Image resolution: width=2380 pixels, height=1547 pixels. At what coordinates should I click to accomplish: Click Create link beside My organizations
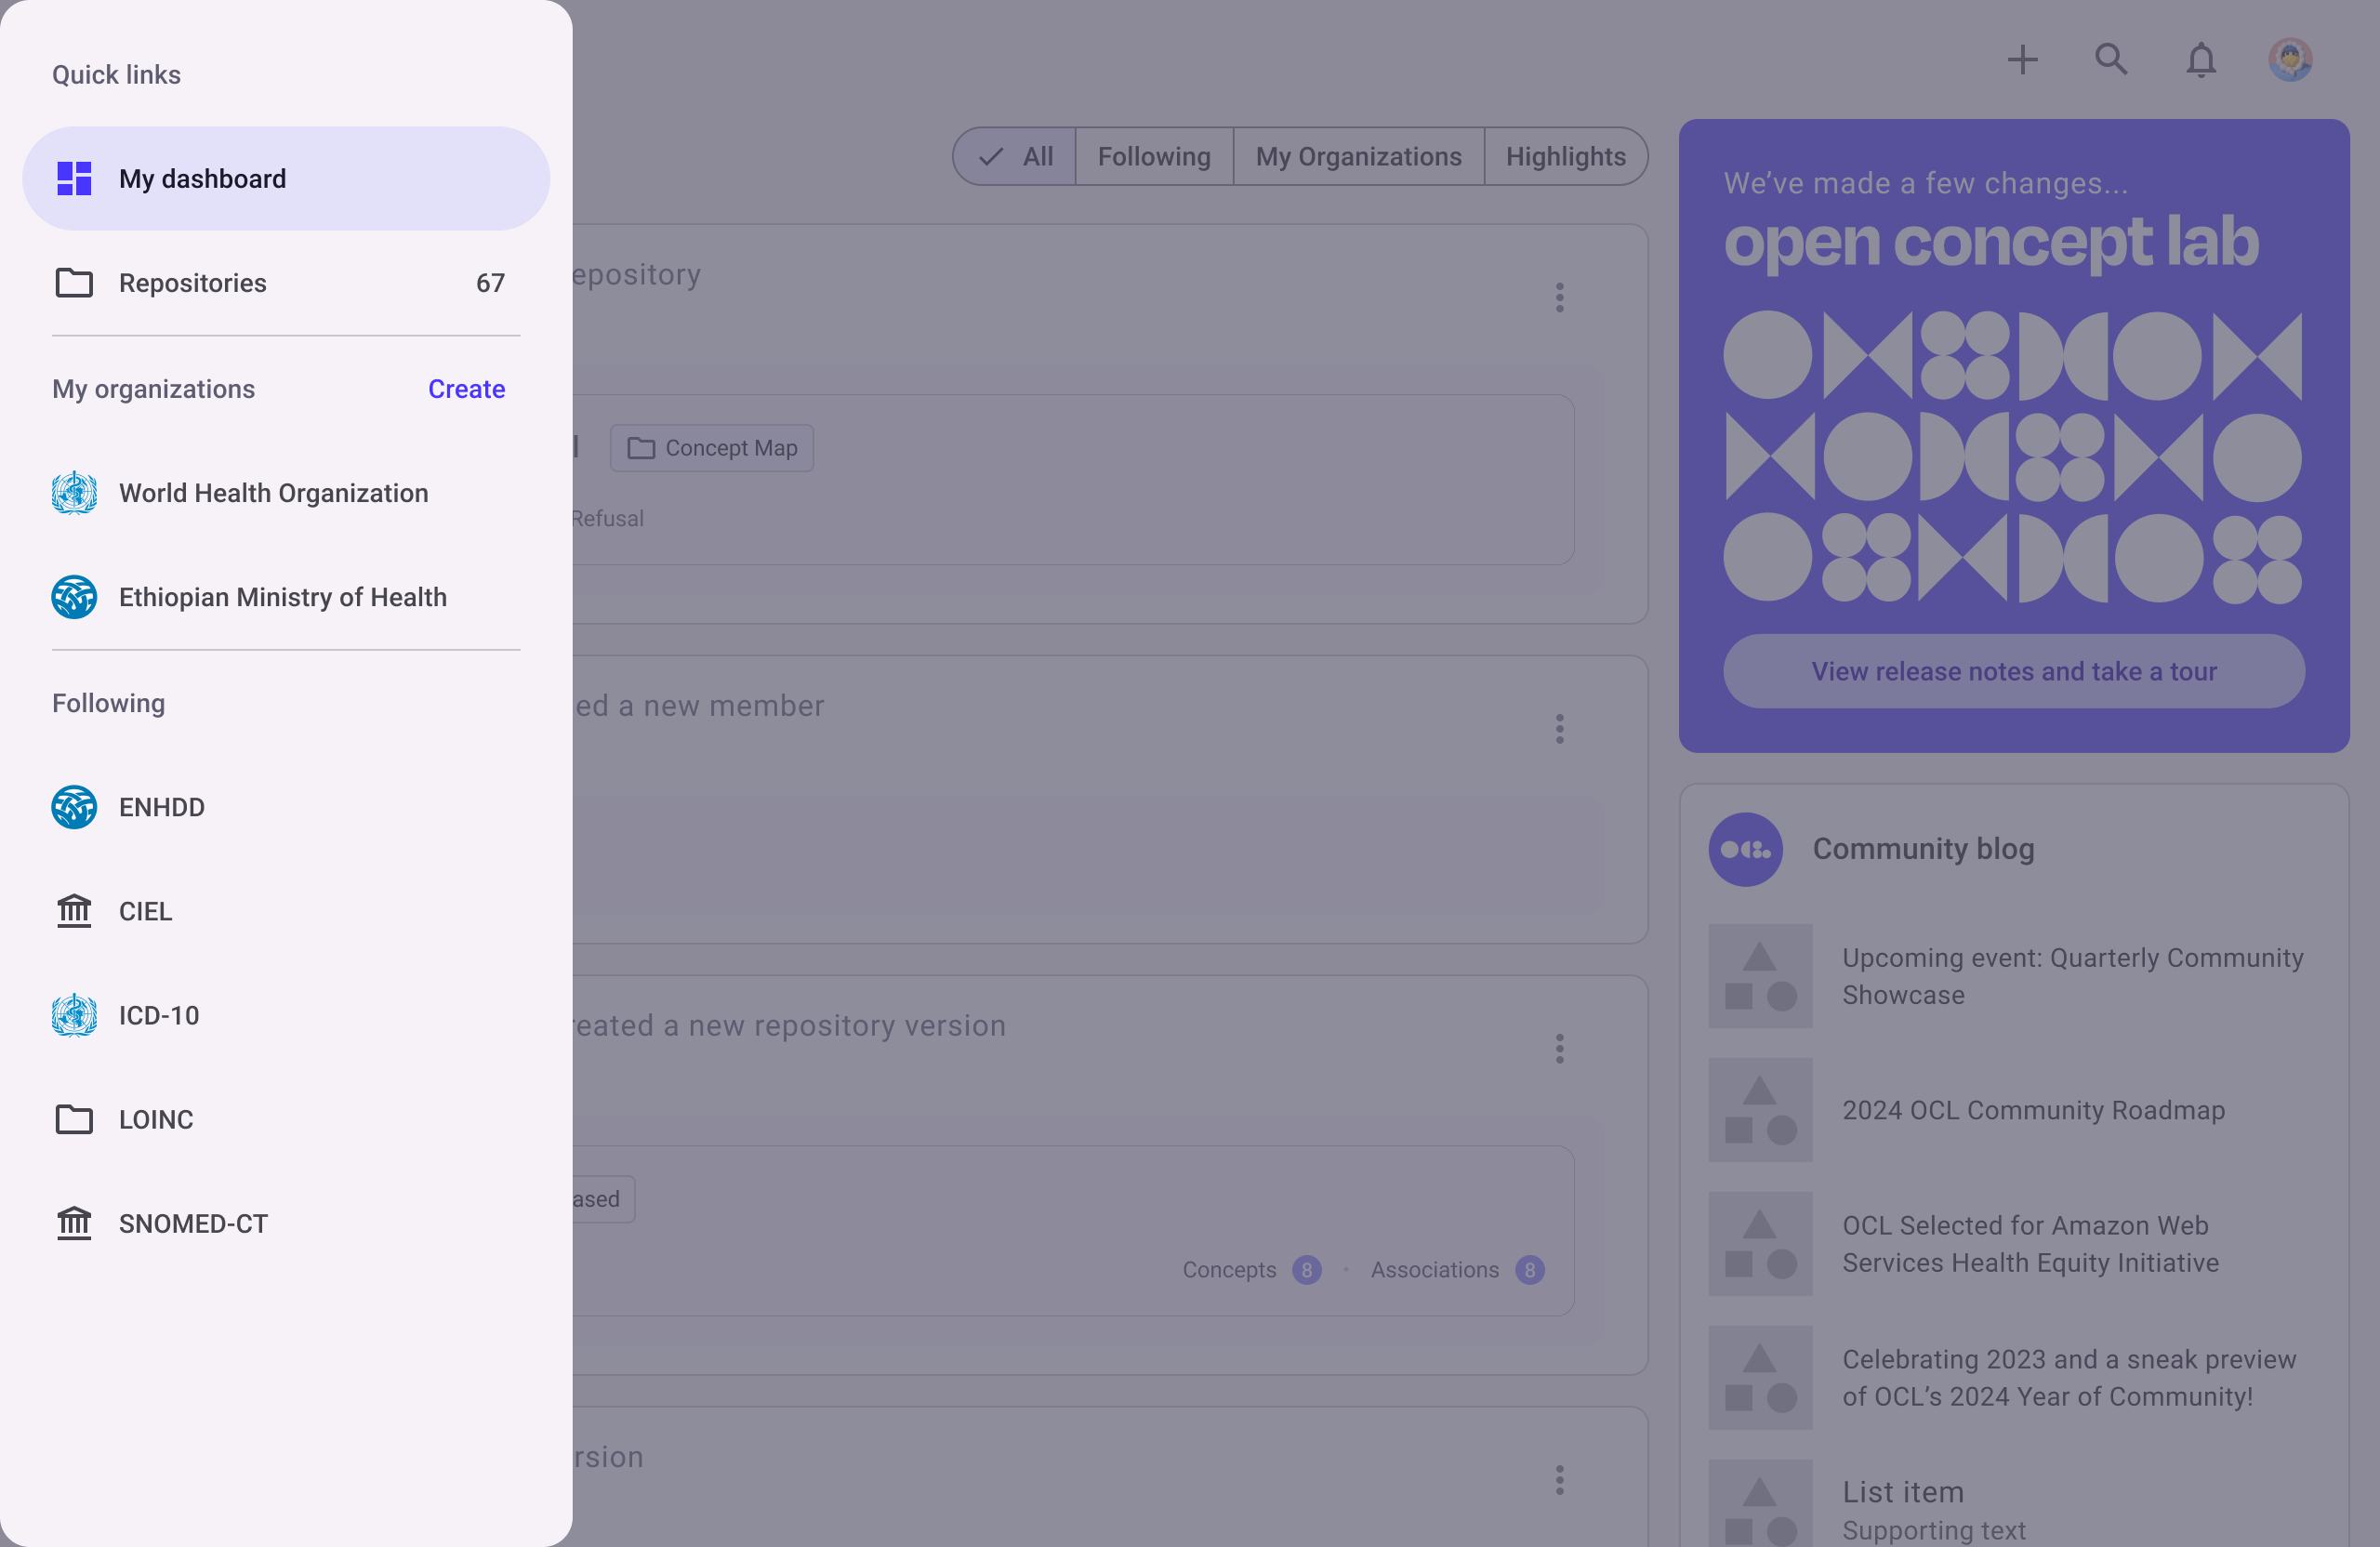466,389
